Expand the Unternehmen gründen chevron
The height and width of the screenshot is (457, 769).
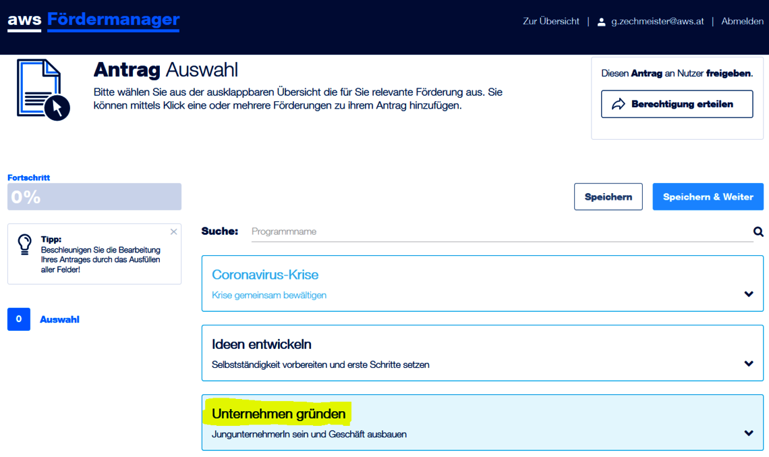748,433
